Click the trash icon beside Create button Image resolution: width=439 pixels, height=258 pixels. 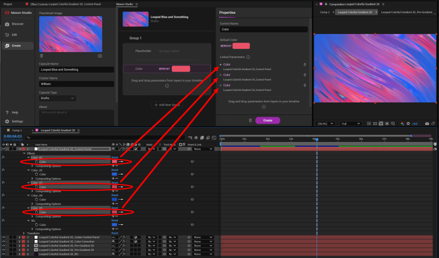(250, 121)
